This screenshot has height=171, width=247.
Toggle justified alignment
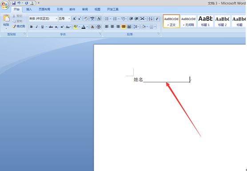123,27
